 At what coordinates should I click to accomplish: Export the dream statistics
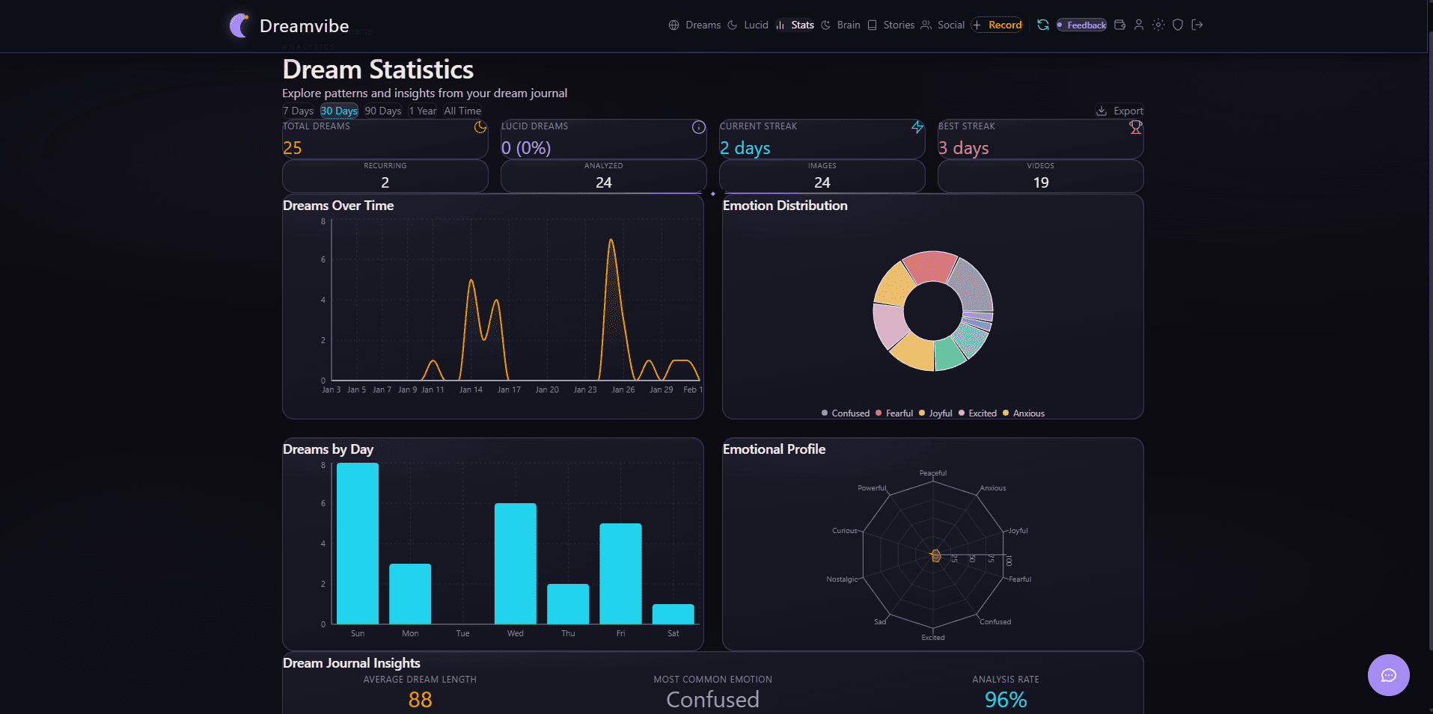click(1120, 110)
